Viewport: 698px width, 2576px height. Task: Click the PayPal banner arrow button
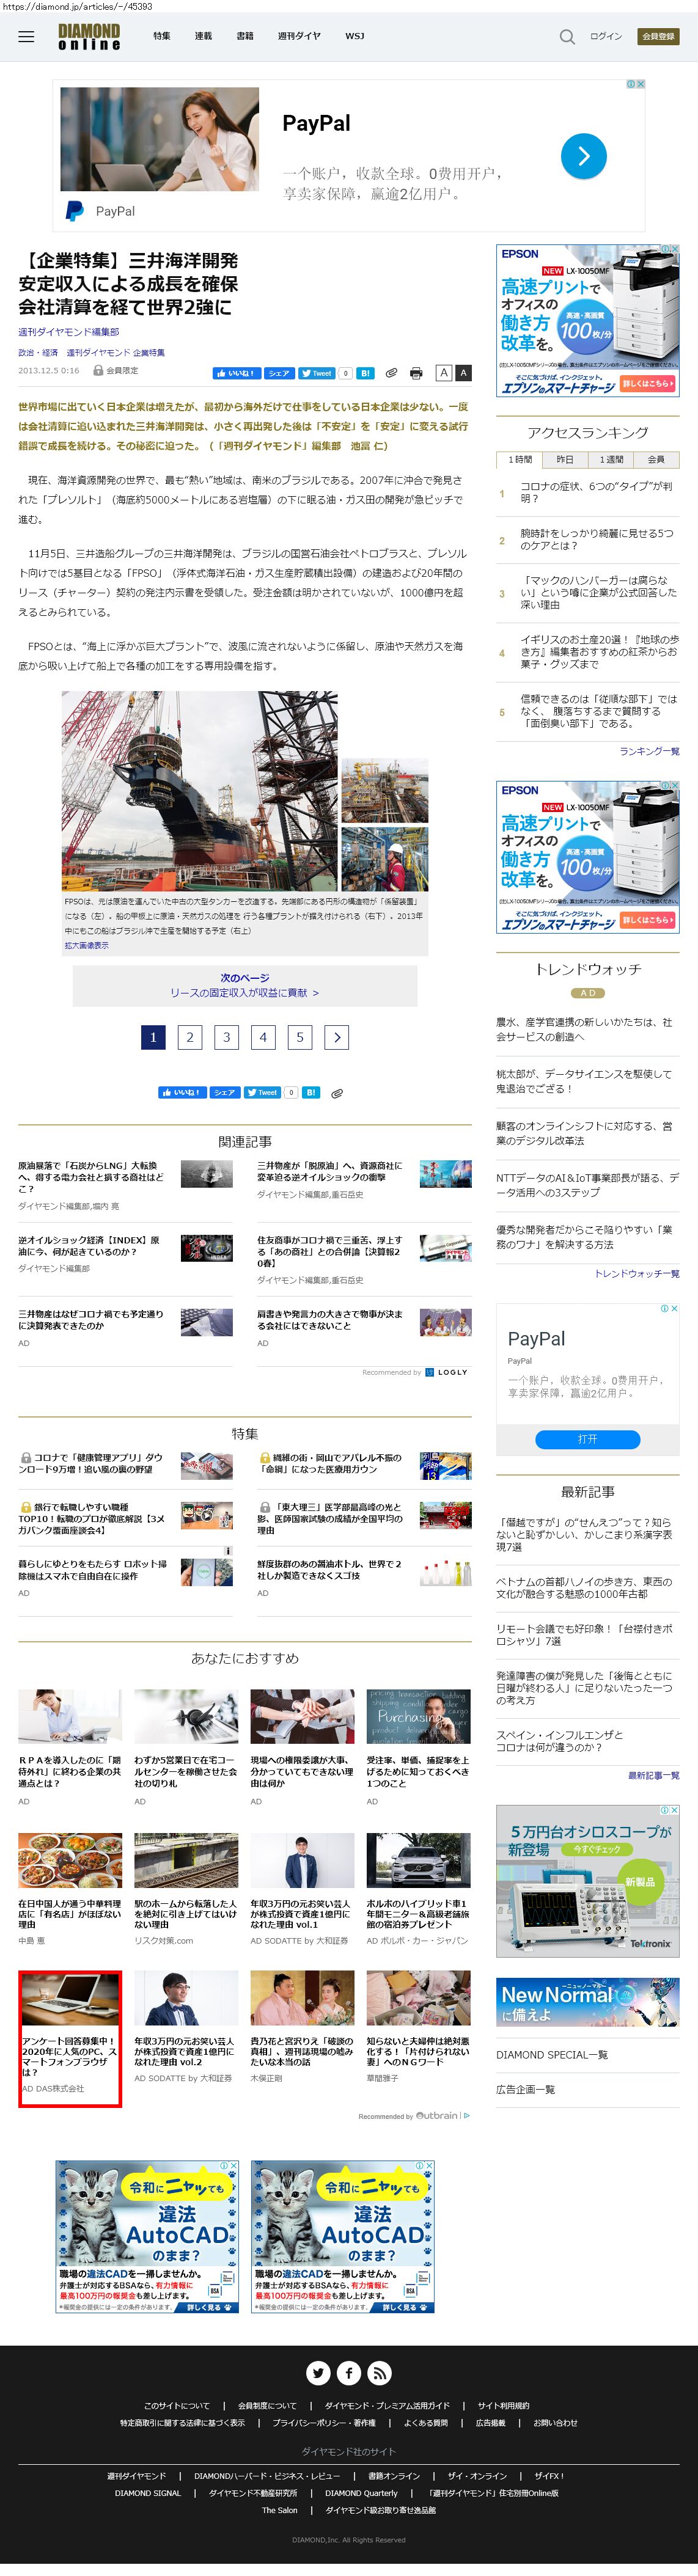click(x=583, y=156)
